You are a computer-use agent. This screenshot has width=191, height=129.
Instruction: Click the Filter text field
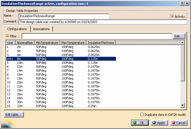pyautogui.click(x=97, y=36)
